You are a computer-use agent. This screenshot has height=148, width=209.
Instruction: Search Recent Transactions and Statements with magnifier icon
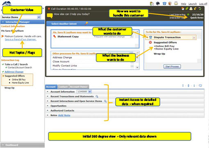pos(97,96)
